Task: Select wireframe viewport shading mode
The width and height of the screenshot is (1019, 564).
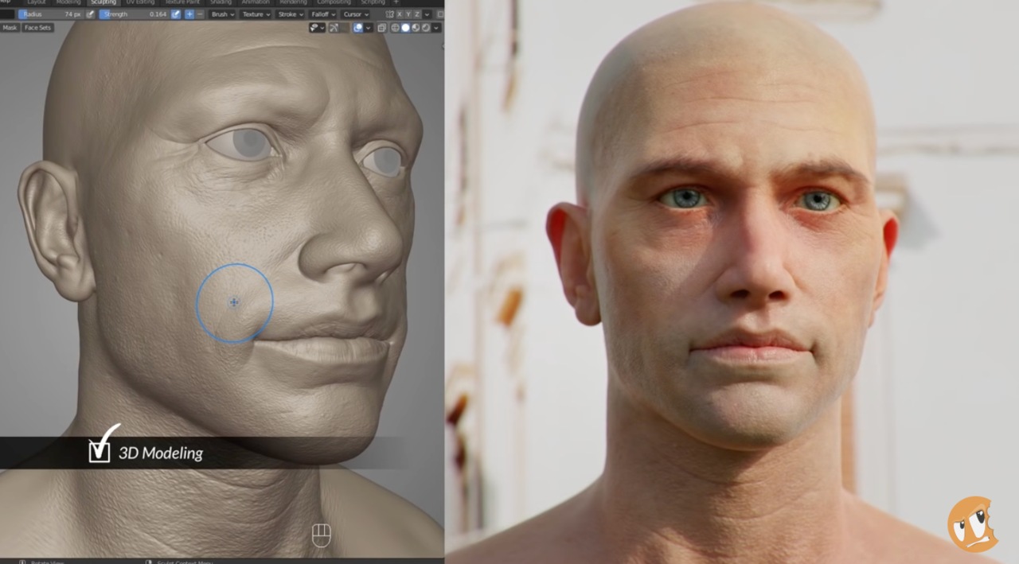Action: tap(395, 28)
